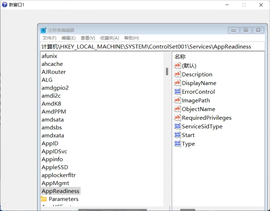
Task: Click the 名称 column header
Action: (x=180, y=57)
